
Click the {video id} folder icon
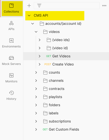point(49,48)
